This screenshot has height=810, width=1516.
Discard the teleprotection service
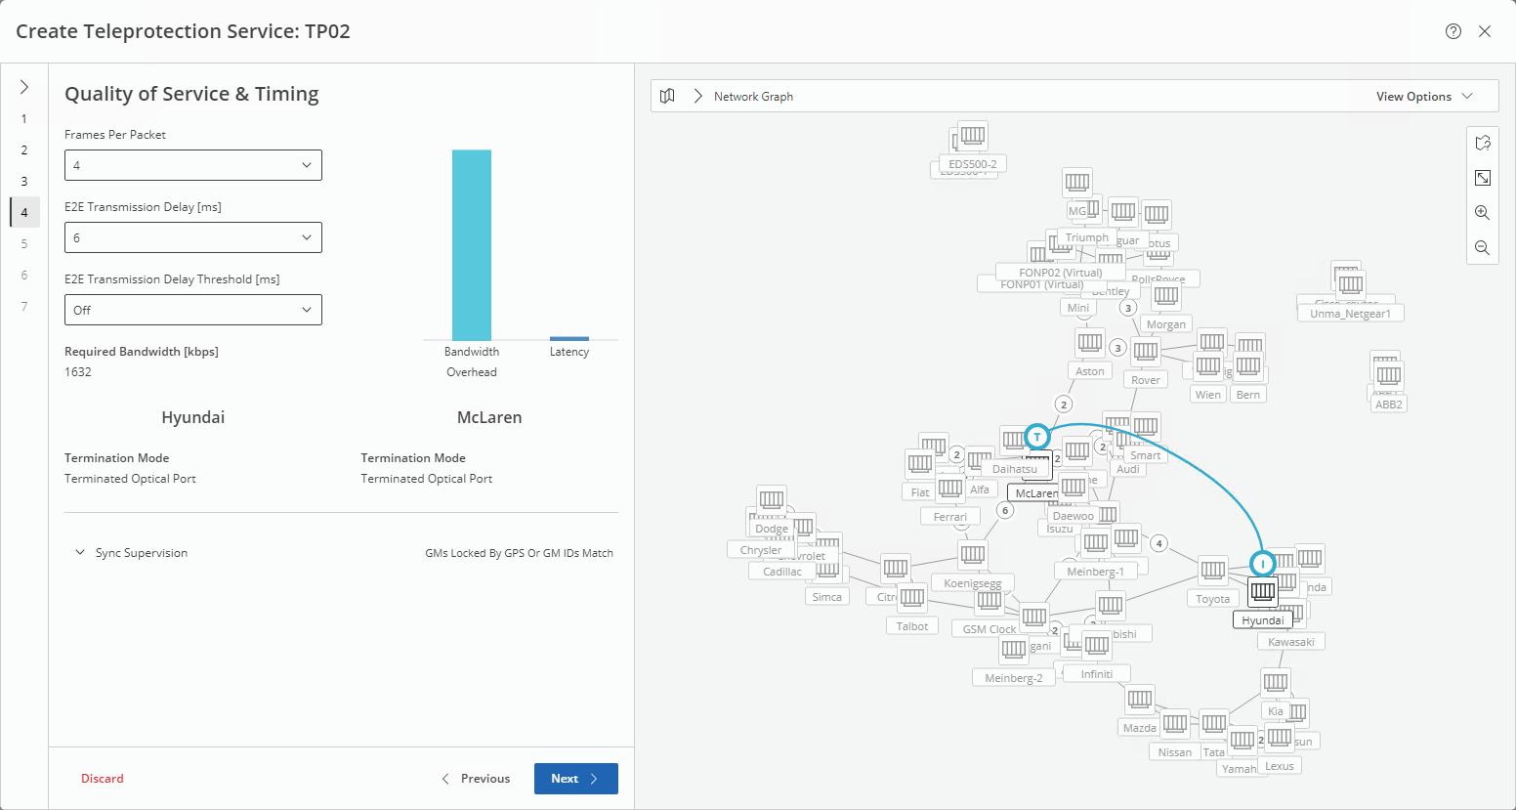[103, 779]
